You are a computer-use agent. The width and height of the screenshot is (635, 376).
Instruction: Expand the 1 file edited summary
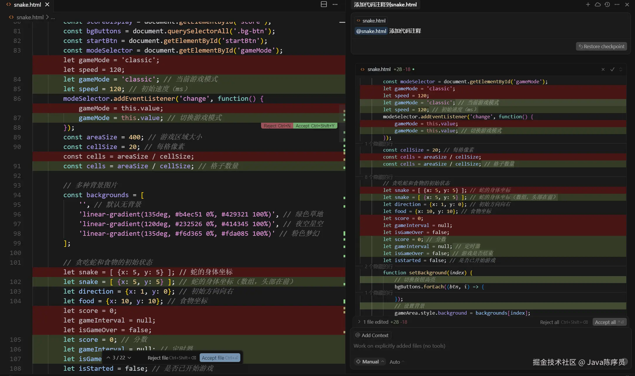pos(359,322)
